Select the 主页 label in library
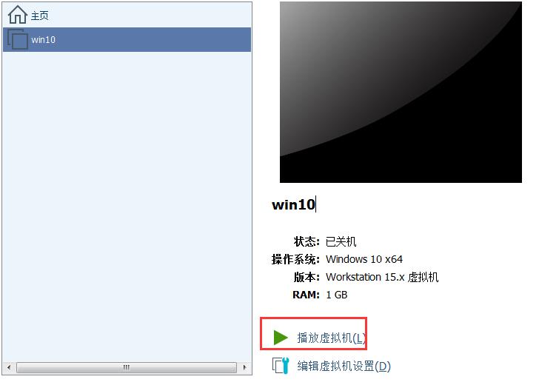 [x=40, y=16]
